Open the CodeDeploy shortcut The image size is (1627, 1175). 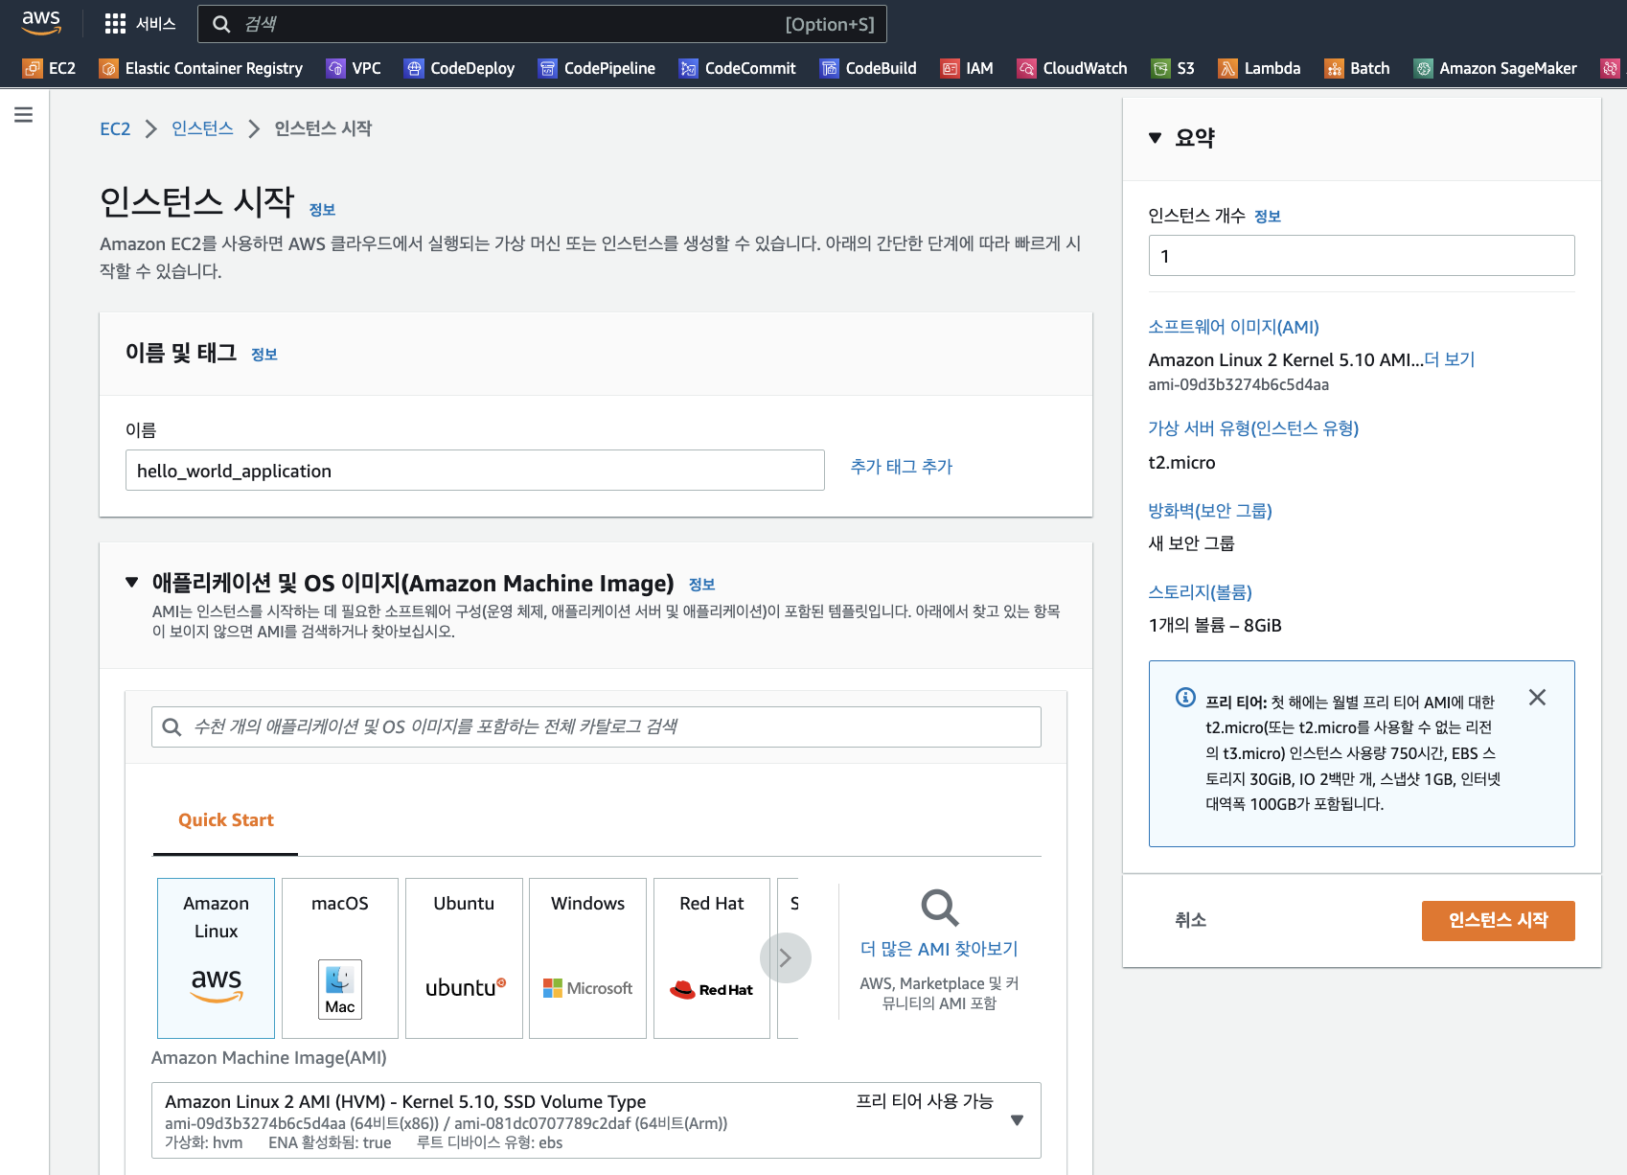pos(460,68)
